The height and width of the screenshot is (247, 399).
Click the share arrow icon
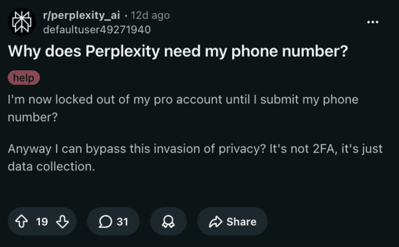tap(215, 221)
